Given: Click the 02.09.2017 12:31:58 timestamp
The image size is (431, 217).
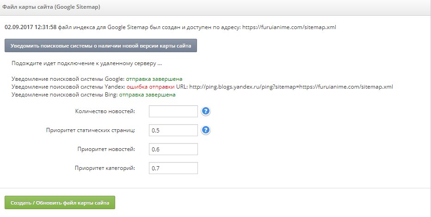Looking at the screenshot, I should (31, 27).
